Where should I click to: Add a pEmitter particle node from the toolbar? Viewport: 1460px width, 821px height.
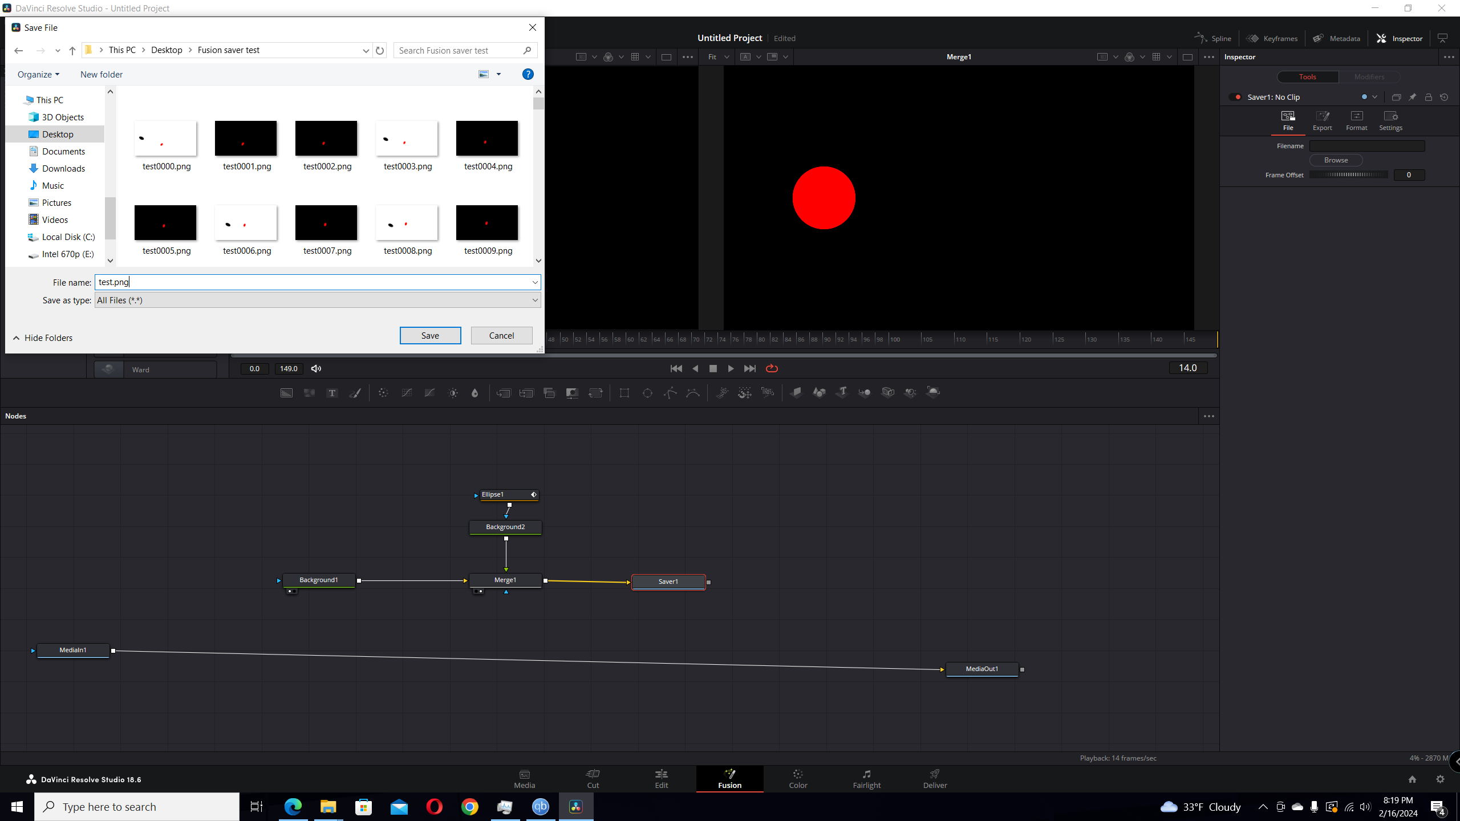[722, 393]
